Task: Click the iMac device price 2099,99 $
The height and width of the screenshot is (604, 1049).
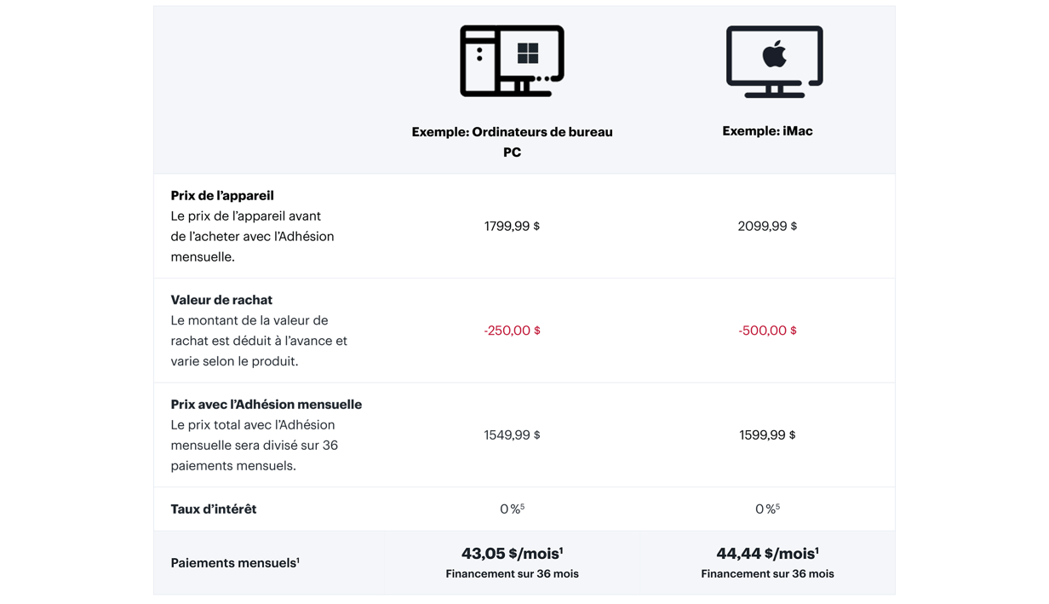Action: click(x=767, y=226)
